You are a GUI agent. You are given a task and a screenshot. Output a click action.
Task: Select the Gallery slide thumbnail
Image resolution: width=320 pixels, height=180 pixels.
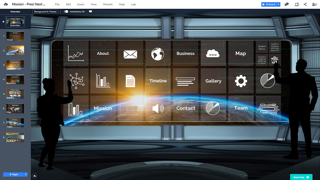tap(15, 94)
